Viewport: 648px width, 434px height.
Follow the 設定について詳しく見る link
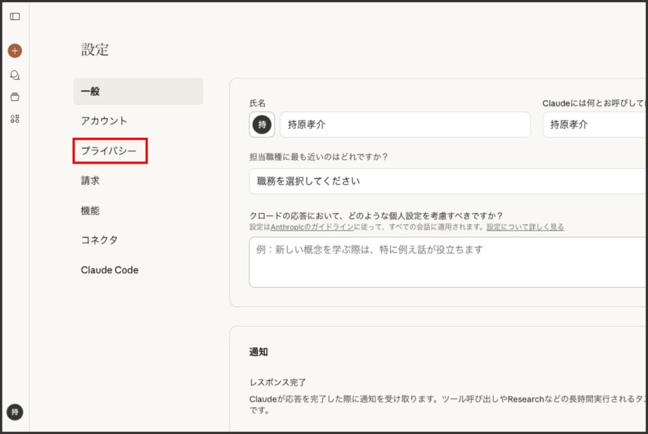click(x=525, y=227)
